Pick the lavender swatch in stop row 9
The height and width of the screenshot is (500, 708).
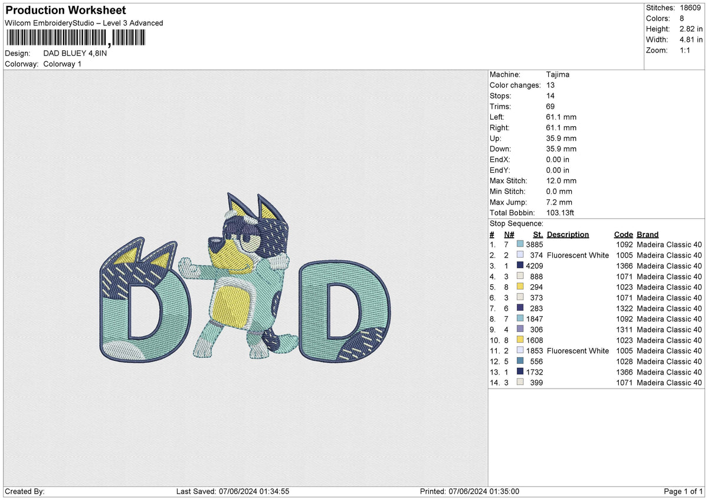[520, 329]
